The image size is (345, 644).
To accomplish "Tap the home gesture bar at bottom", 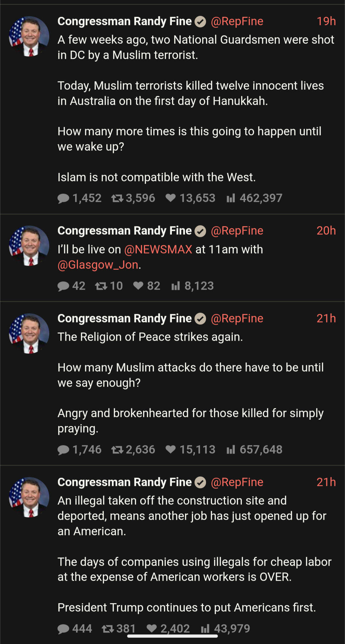I will (172, 636).
